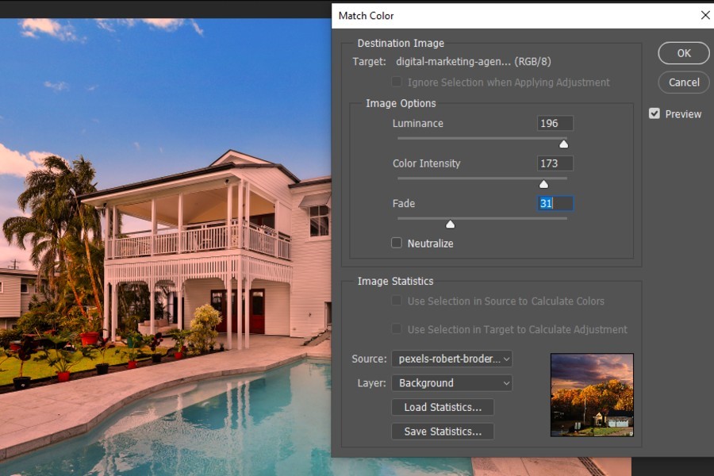
Task: Click the Color Intensity slider handle
Action: pos(543,183)
